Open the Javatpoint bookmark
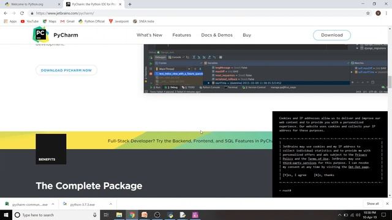392x220 pixels. tap(119, 21)
